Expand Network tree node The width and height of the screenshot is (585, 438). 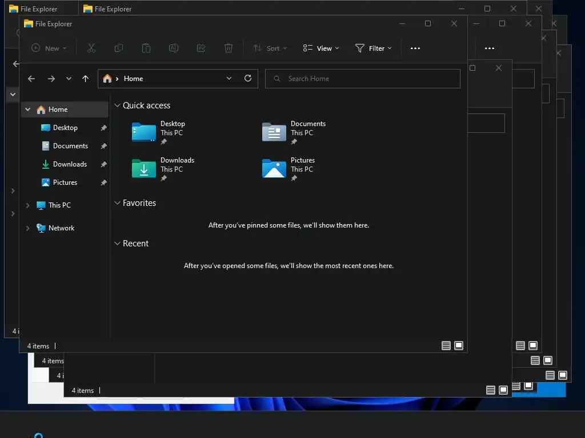click(x=27, y=228)
